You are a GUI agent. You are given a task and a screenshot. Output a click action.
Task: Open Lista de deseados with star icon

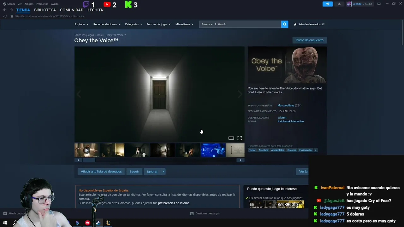[309, 24]
